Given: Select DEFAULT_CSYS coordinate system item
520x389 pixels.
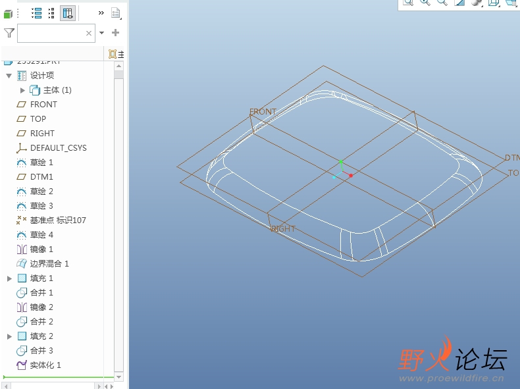Looking at the screenshot, I should click(x=51, y=148).
